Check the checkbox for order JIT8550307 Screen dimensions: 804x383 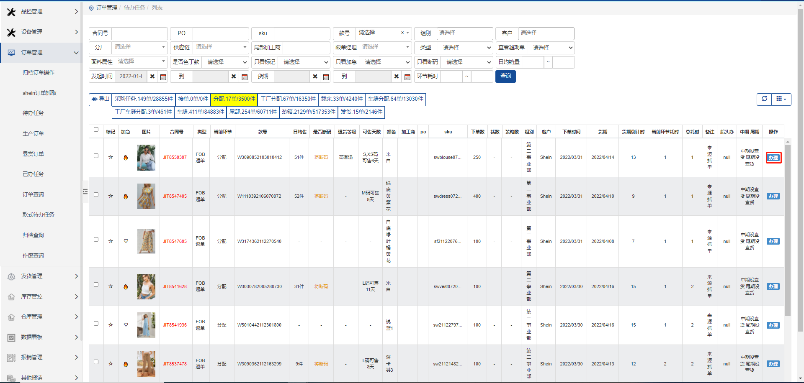click(96, 156)
